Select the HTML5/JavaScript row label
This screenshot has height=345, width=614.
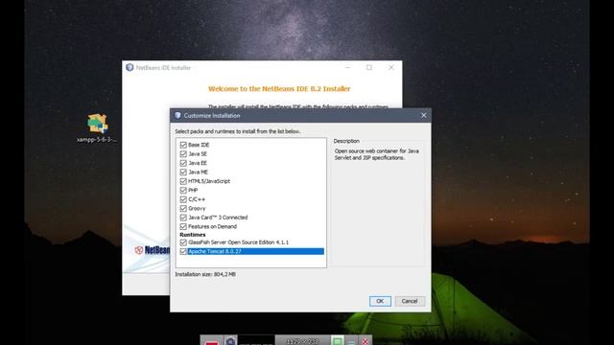pyautogui.click(x=209, y=181)
